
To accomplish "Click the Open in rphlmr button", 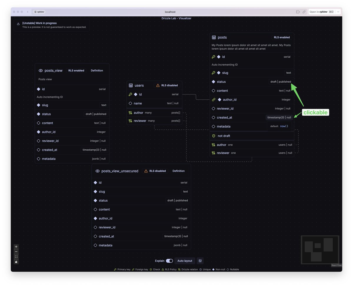I will coord(322,12).
